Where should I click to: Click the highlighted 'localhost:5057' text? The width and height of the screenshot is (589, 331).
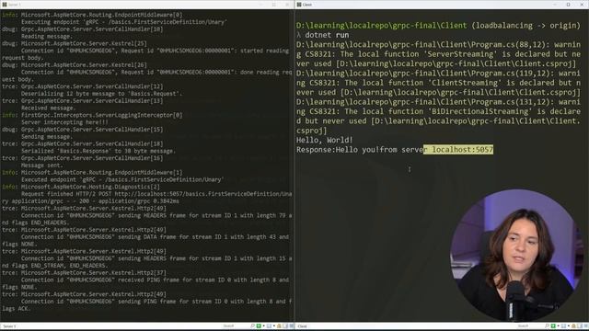(x=462, y=150)
